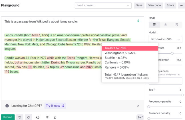This screenshot has height=120, width=185.
Task: Click the thumbs up feedback icon
Action: (x=55, y=117)
